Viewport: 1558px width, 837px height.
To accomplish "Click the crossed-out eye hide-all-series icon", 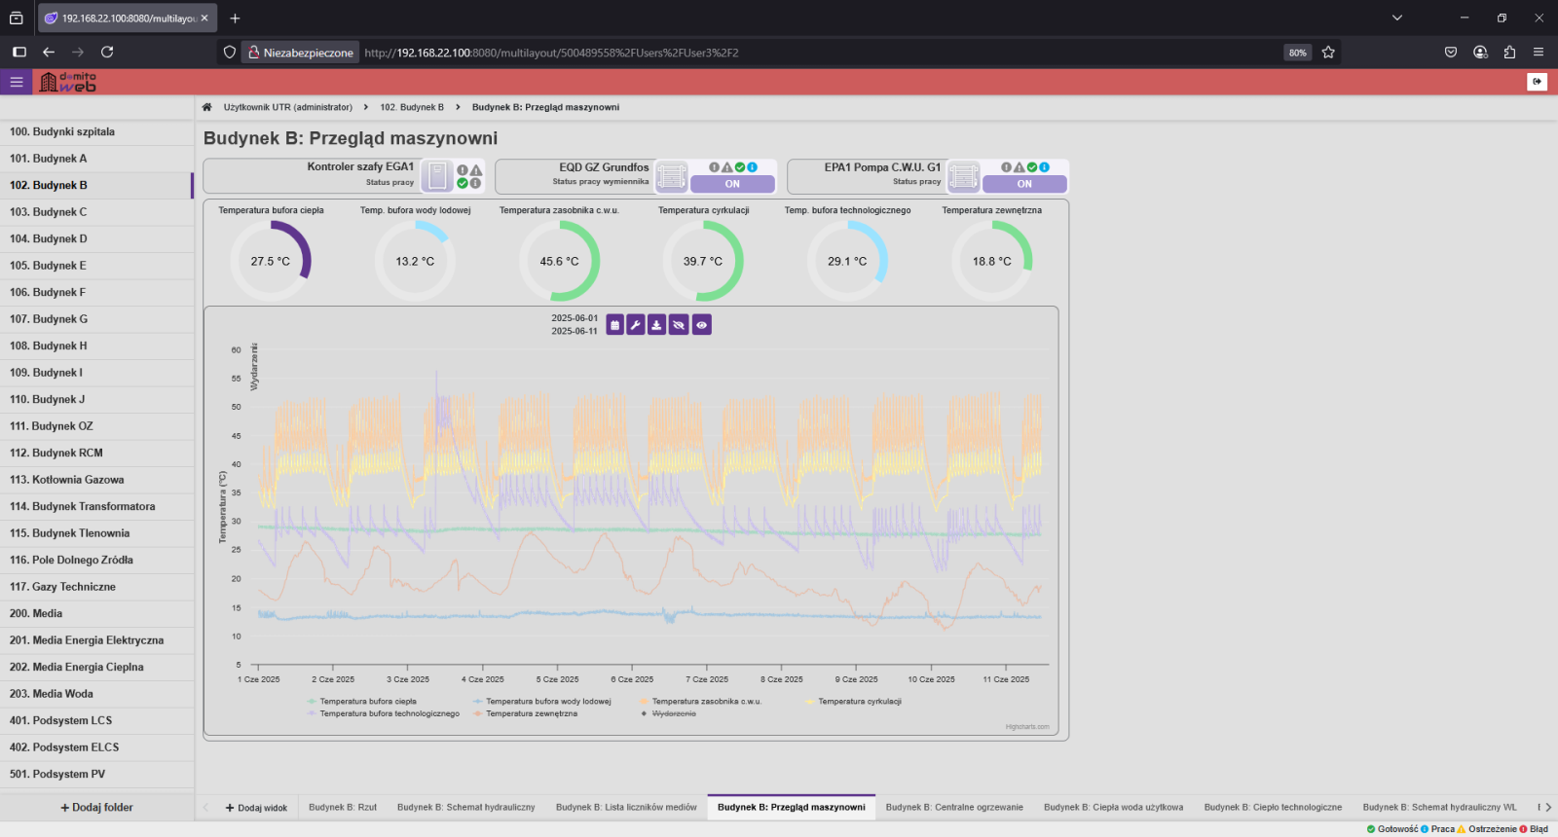I will pyautogui.click(x=679, y=325).
